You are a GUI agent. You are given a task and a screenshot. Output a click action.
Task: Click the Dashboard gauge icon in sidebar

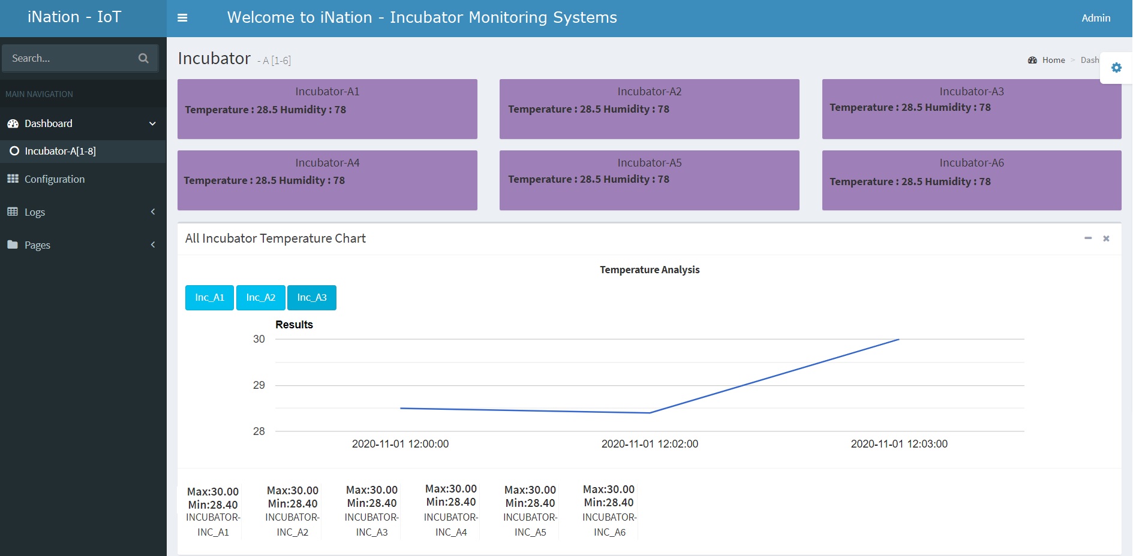[x=13, y=123]
